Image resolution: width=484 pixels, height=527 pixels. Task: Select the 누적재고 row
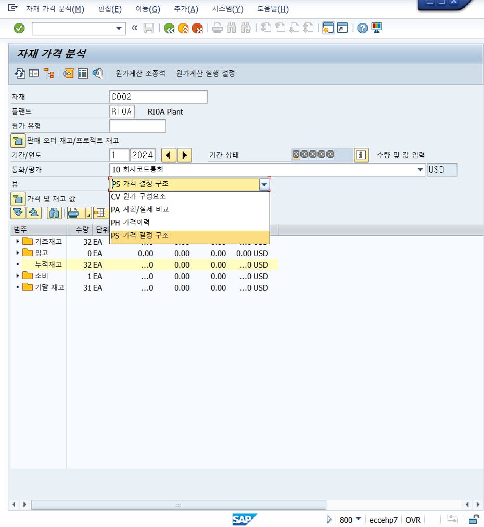(x=145, y=265)
